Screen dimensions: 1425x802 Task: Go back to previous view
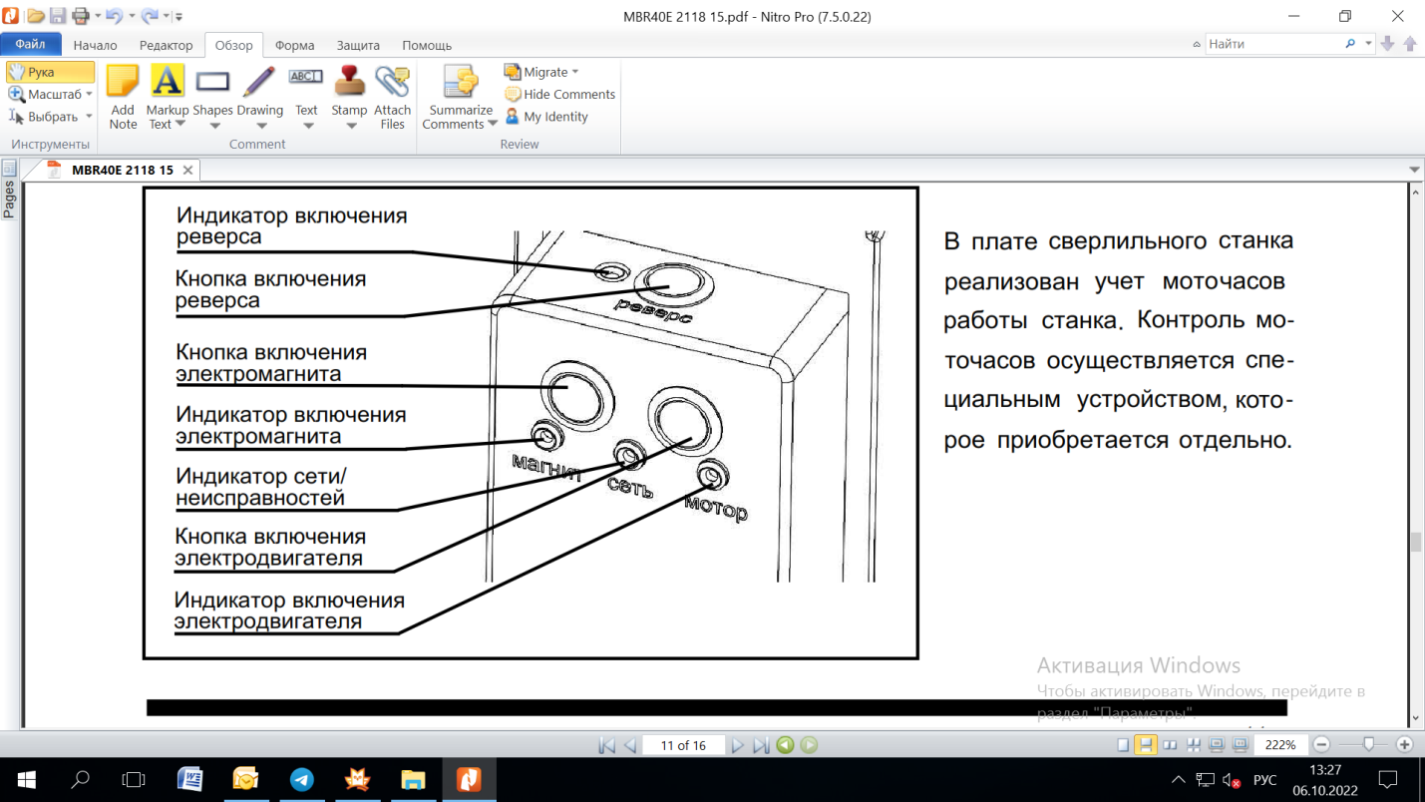click(786, 745)
